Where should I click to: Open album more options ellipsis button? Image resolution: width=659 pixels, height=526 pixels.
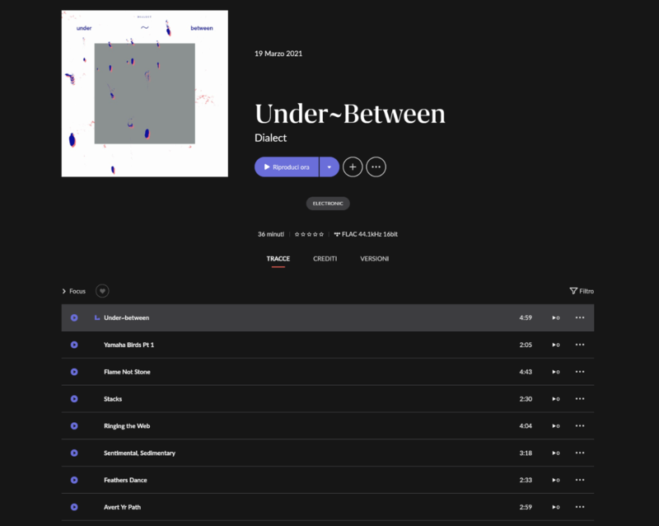click(376, 167)
